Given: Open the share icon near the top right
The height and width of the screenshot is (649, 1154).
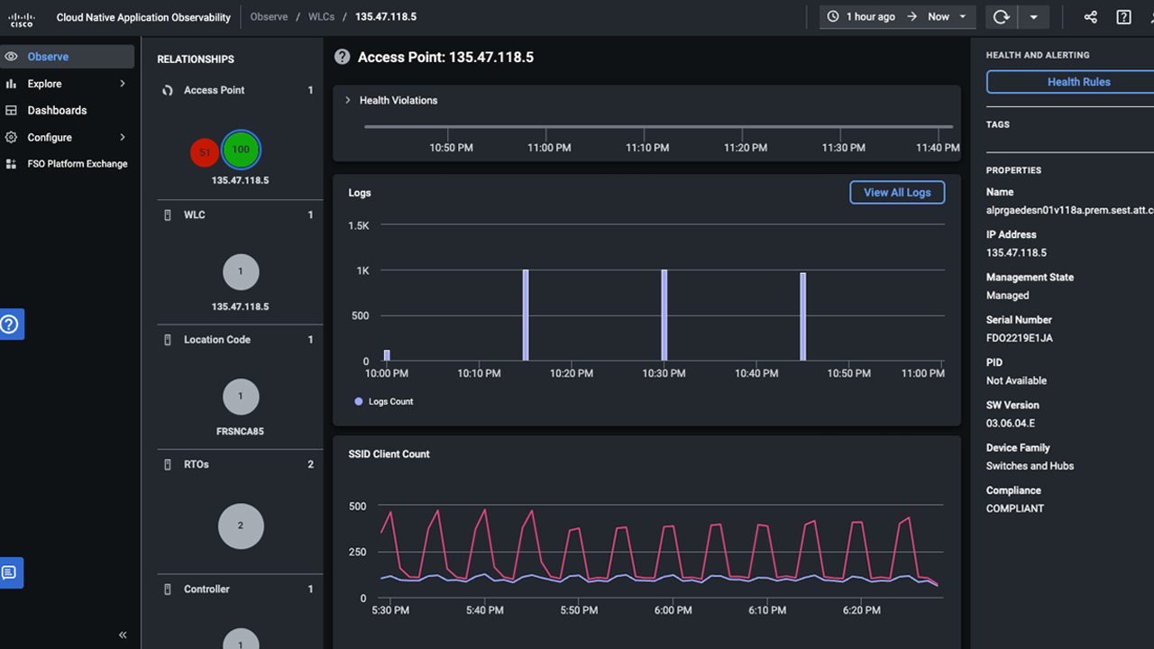Looking at the screenshot, I should coord(1090,16).
